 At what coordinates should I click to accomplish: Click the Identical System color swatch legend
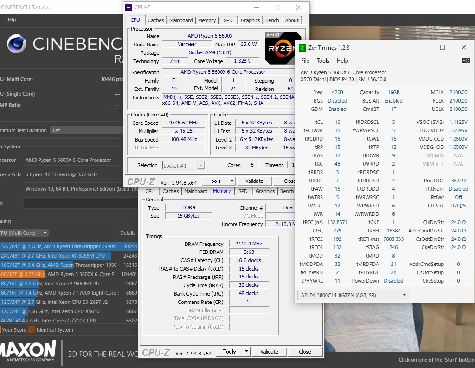coord(32,330)
